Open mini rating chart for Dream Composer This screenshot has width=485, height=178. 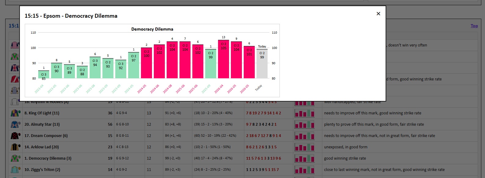[304, 136]
